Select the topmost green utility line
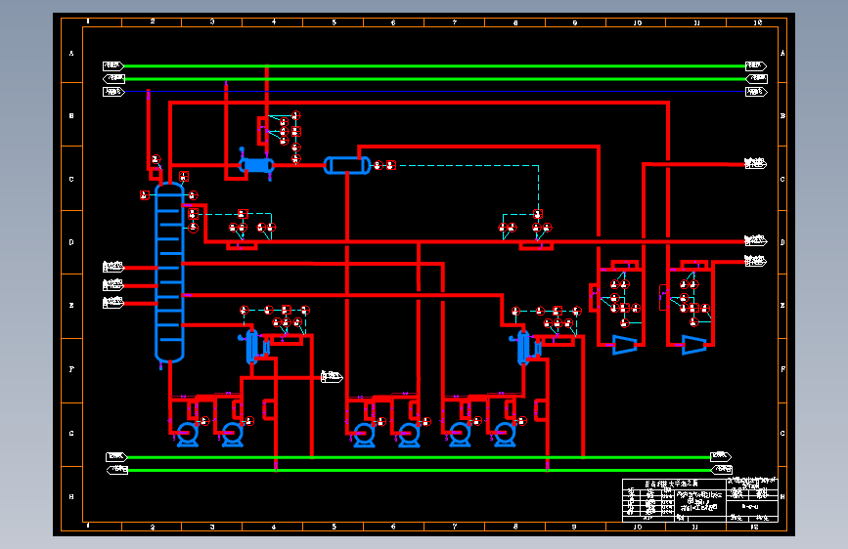848x549 pixels. tap(435, 65)
